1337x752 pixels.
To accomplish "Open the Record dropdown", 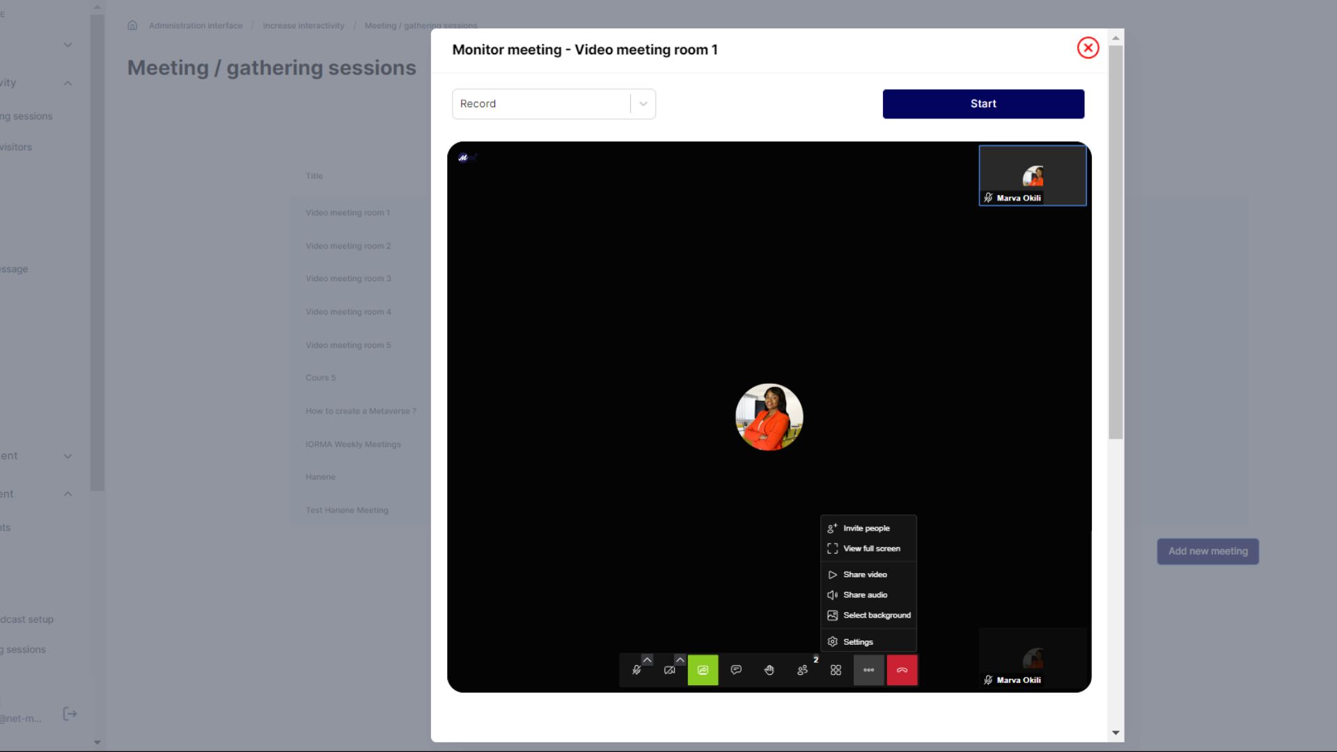I will coord(554,104).
